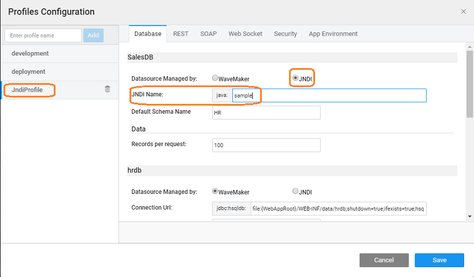Choose WaveMaker radio for hrdb datasource
474x277 pixels.
click(x=215, y=192)
